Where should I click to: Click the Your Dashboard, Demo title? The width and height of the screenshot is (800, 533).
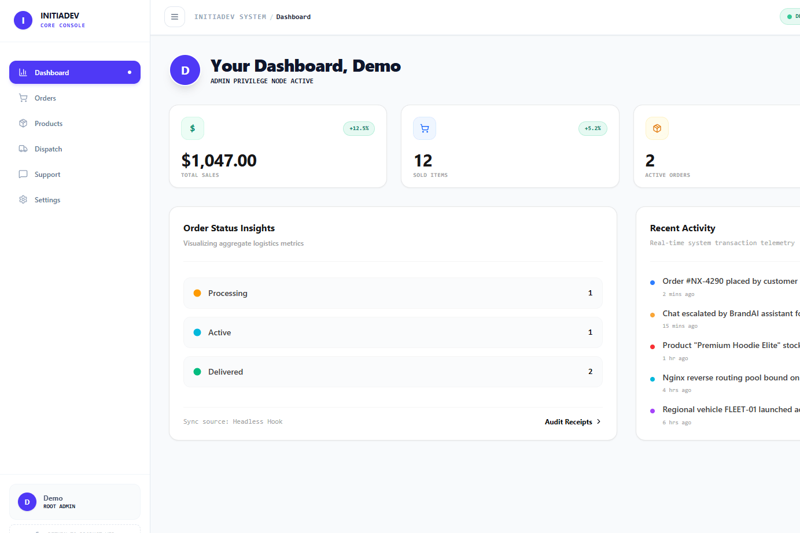pyautogui.click(x=305, y=66)
